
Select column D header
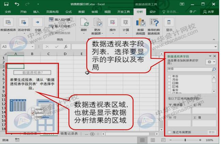tap(65, 54)
